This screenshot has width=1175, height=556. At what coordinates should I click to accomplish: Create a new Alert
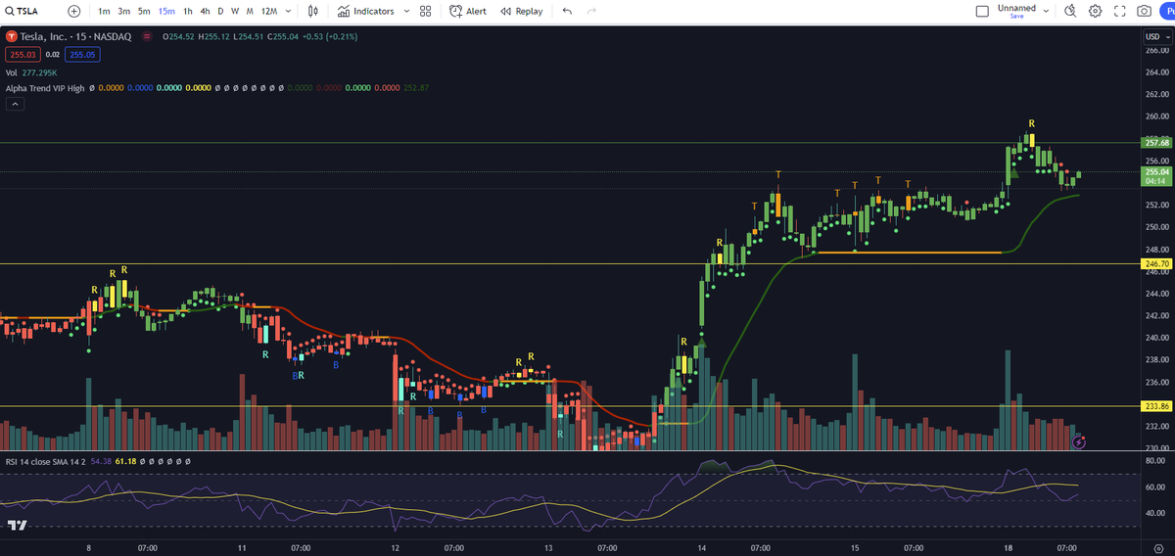(468, 11)
